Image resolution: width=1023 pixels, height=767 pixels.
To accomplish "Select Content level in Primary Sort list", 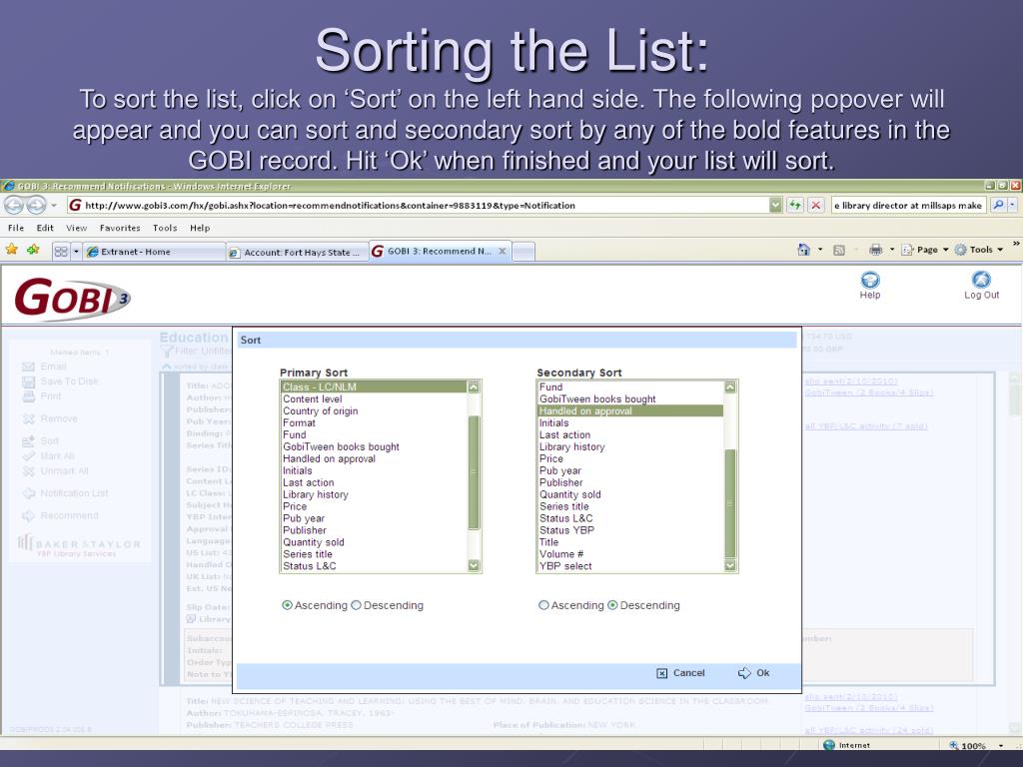I will point(374,399).
